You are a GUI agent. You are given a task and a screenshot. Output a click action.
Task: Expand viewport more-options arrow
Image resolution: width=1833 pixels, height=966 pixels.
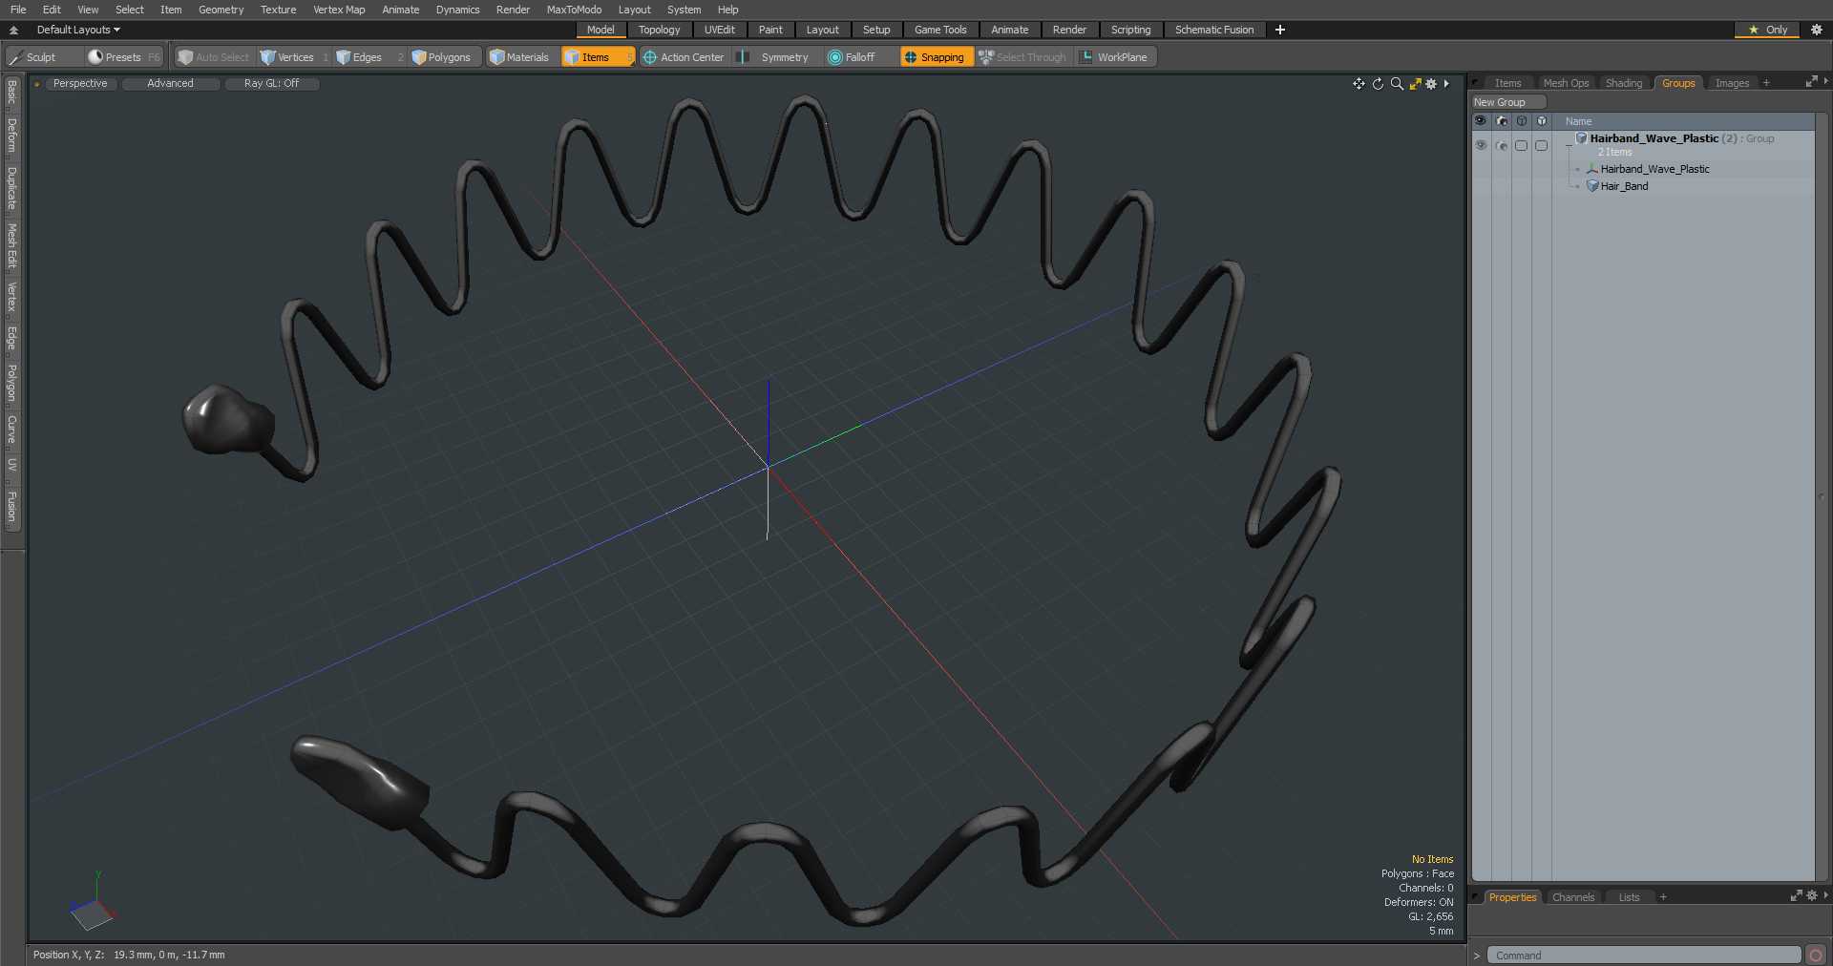(1447, 84)
